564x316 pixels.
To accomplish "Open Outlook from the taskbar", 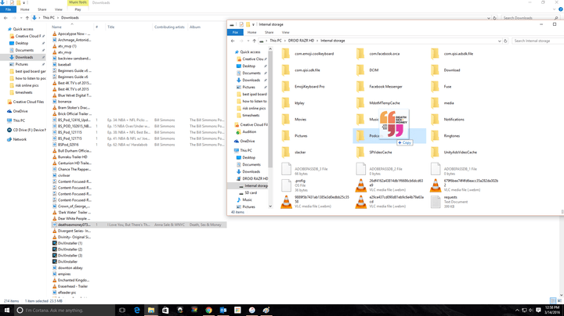I will click(x=223, y=311).
